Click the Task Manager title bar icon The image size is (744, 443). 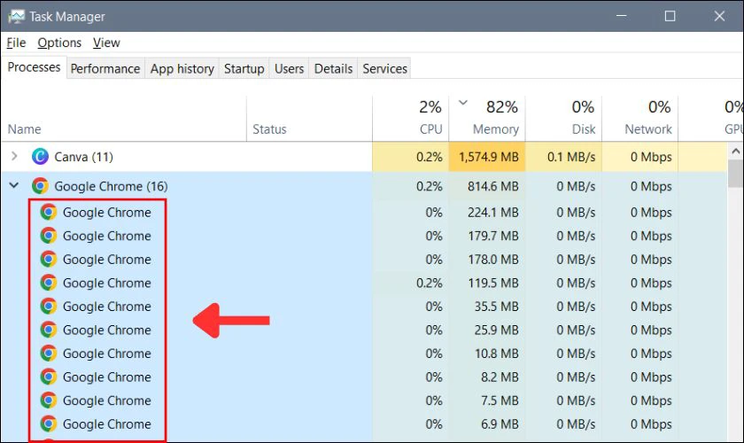click(16, 17)
